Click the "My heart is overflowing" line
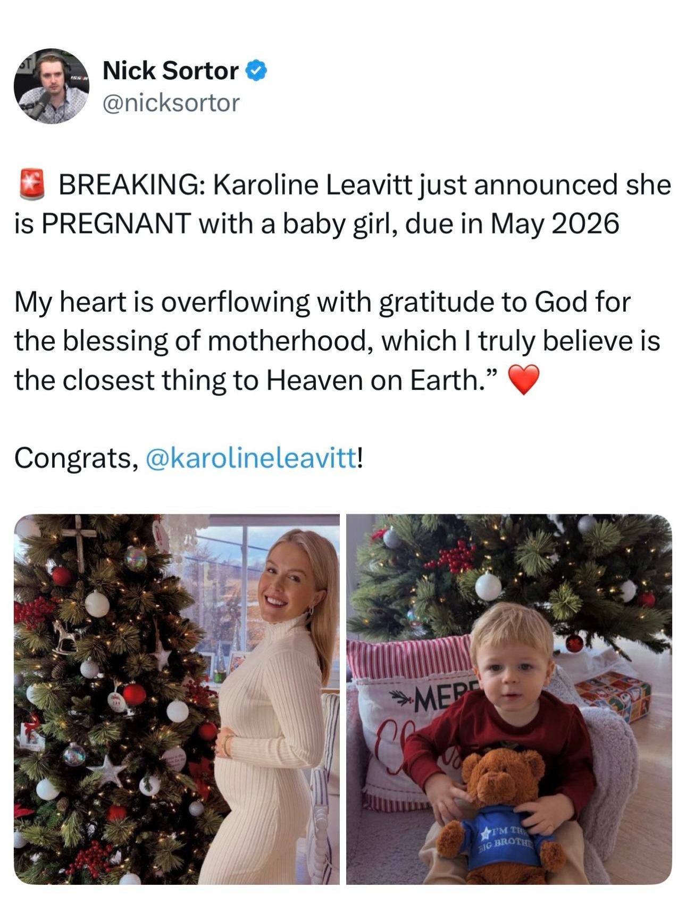 coord(160,302)
